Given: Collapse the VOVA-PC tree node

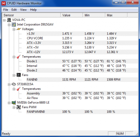Looking at the screenshot, I should click(4, 20).
